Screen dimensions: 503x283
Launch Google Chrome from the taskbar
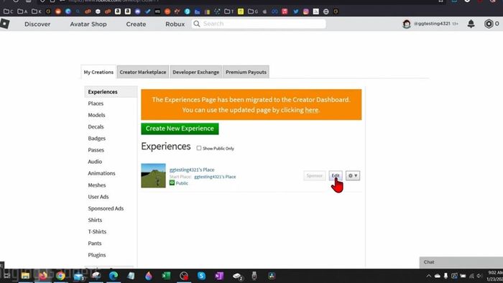click(60, 276)
